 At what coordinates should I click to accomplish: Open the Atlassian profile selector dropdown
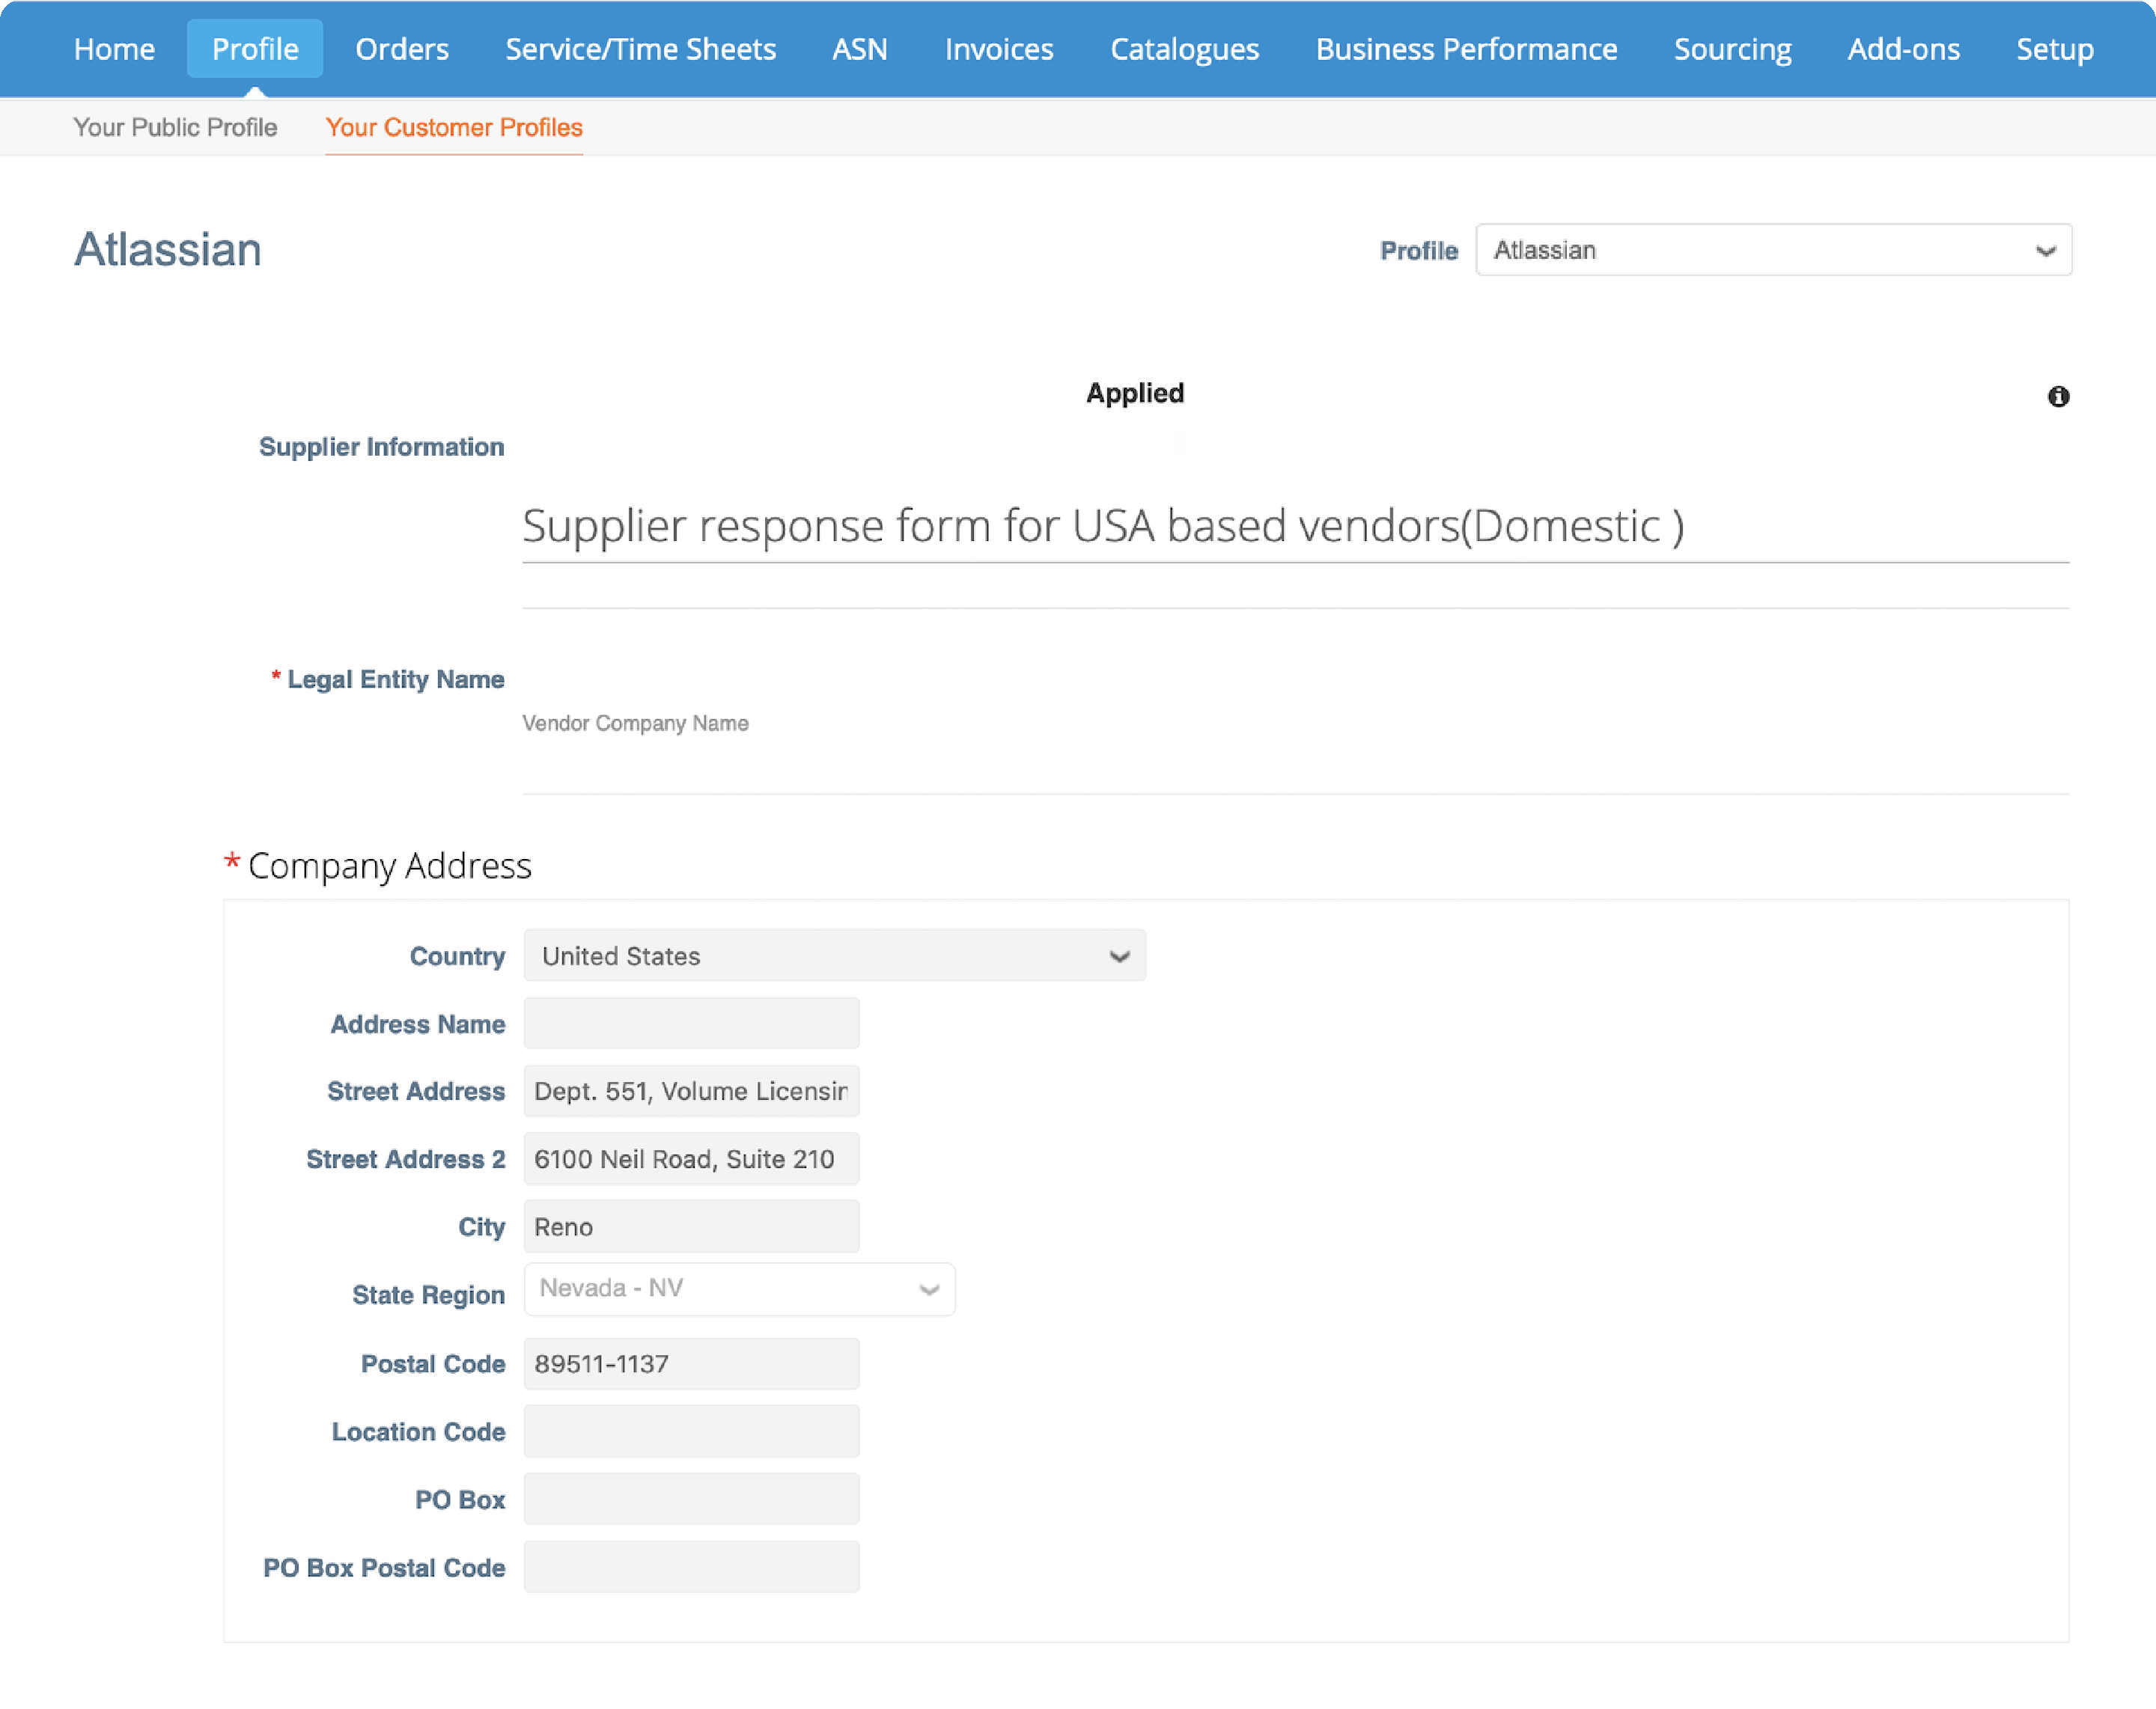click(1773, 250)
